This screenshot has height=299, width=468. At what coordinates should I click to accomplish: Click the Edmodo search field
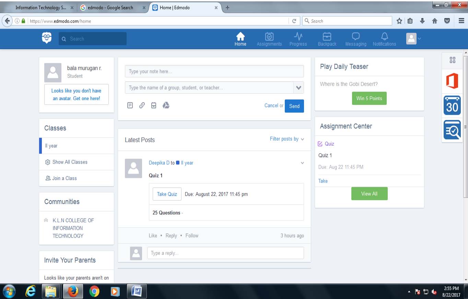click(x=93, y=39)
